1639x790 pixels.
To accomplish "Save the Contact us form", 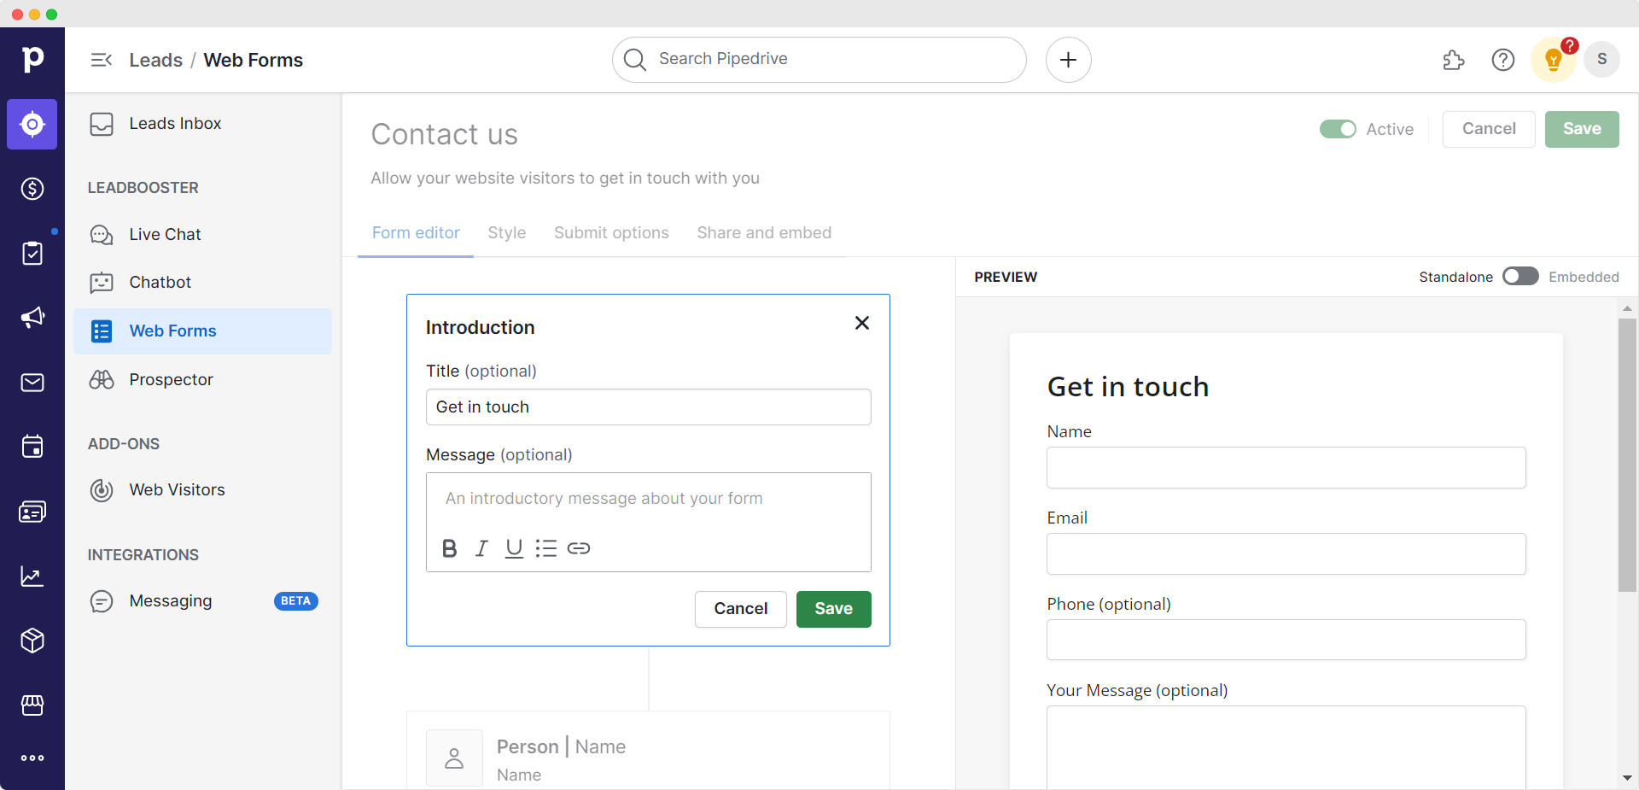I will (1582, 129).
